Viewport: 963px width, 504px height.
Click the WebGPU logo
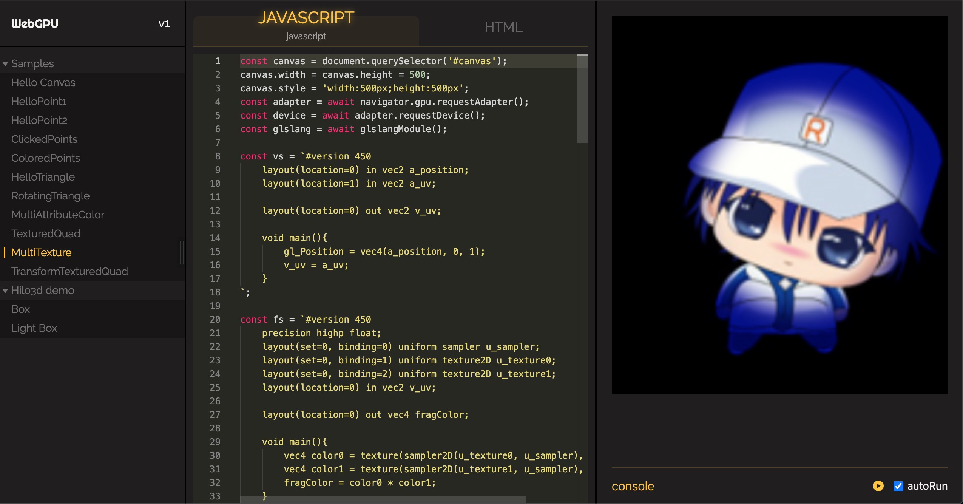tap(35, 24)
